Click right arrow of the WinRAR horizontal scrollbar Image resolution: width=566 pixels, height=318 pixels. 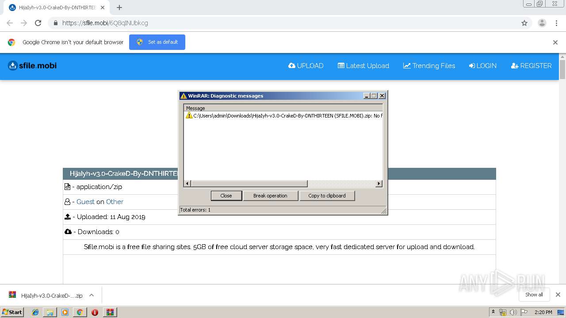pos(379,183)
